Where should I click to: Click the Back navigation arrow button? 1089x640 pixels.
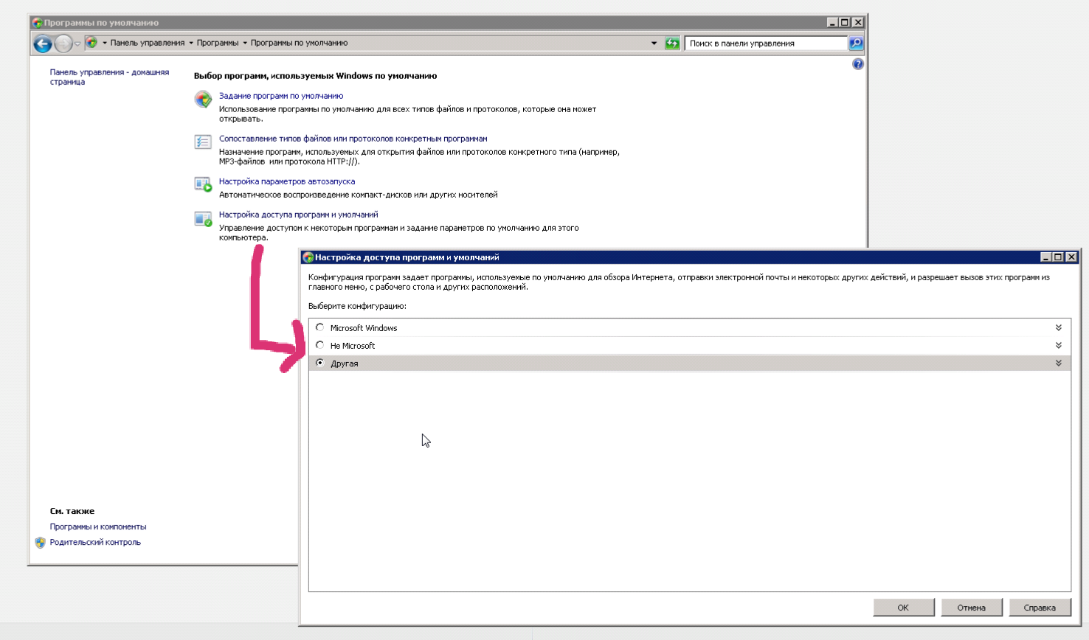(43, 44)
